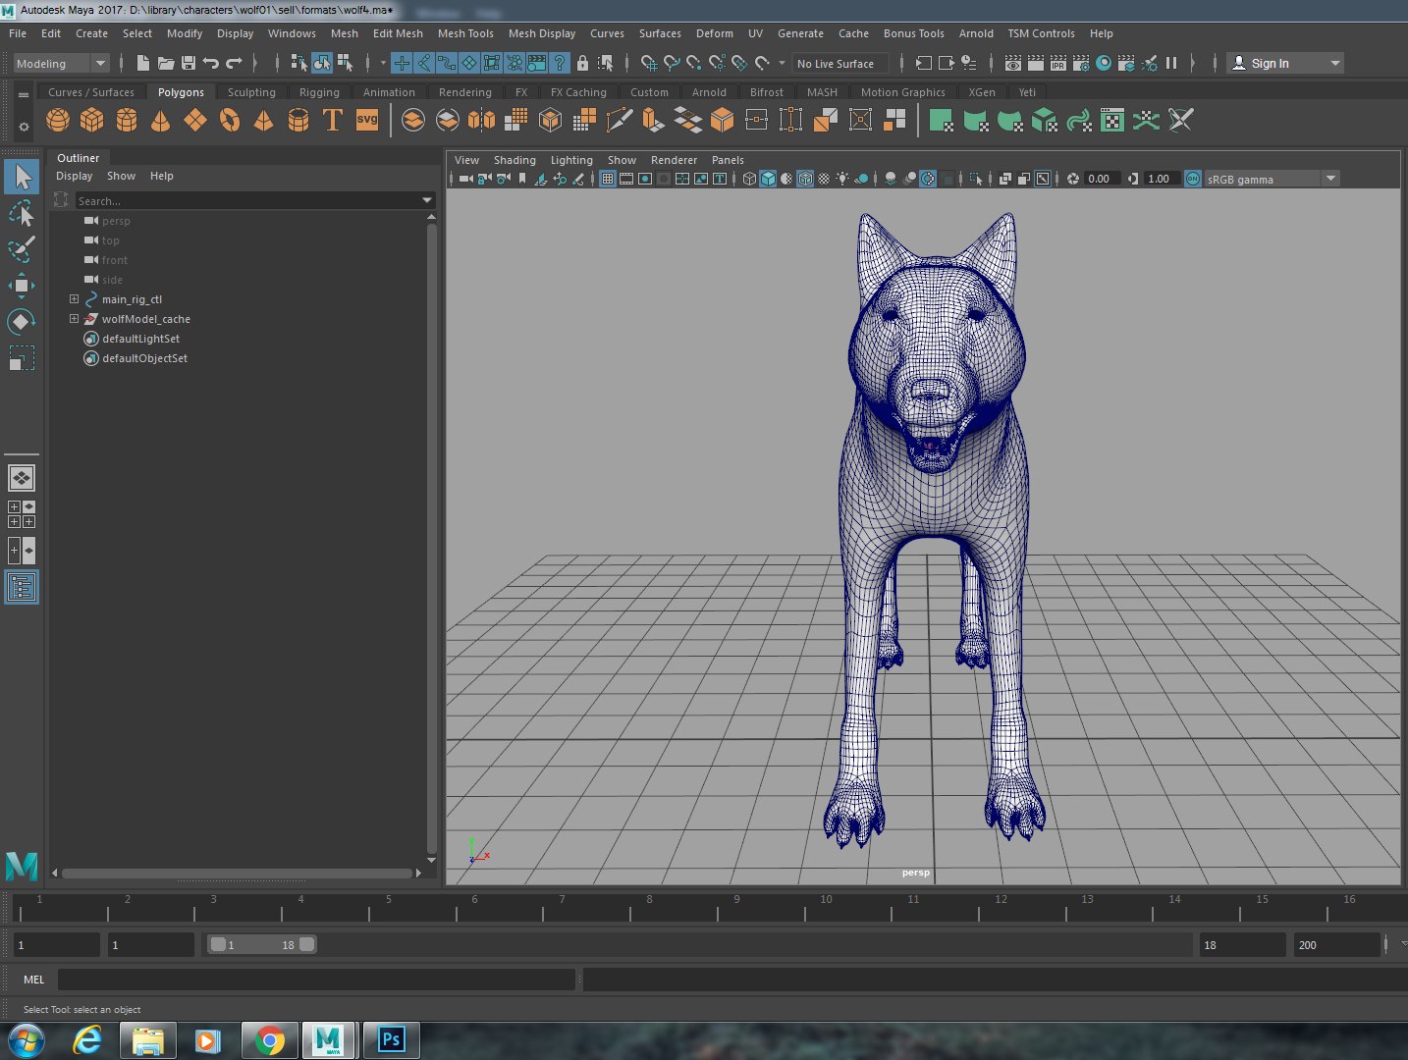Expand the wolfModel_cache node

(74, 319)
